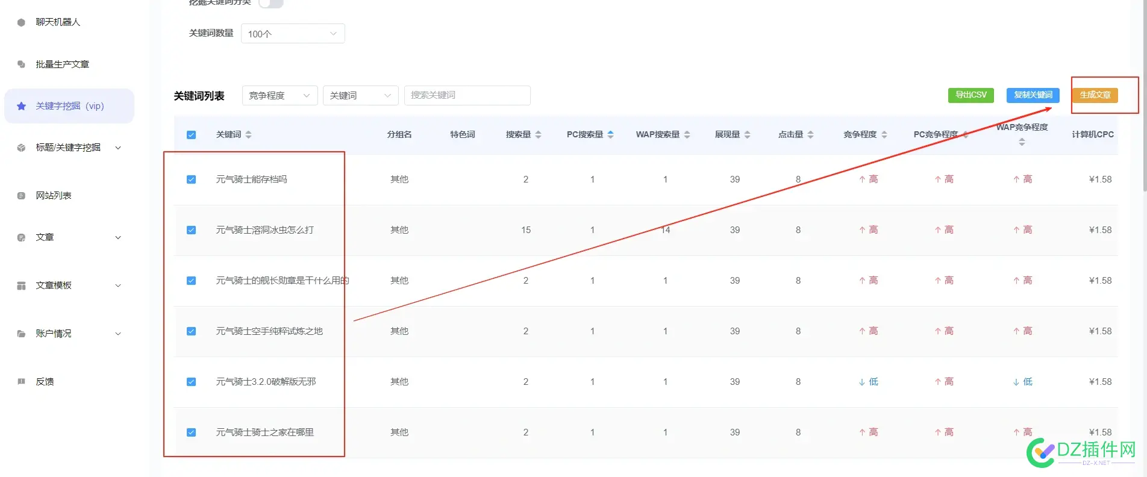
Task: Click keyword text 元气骑士空手纯粹试炼之地
Action: (269, 331)
